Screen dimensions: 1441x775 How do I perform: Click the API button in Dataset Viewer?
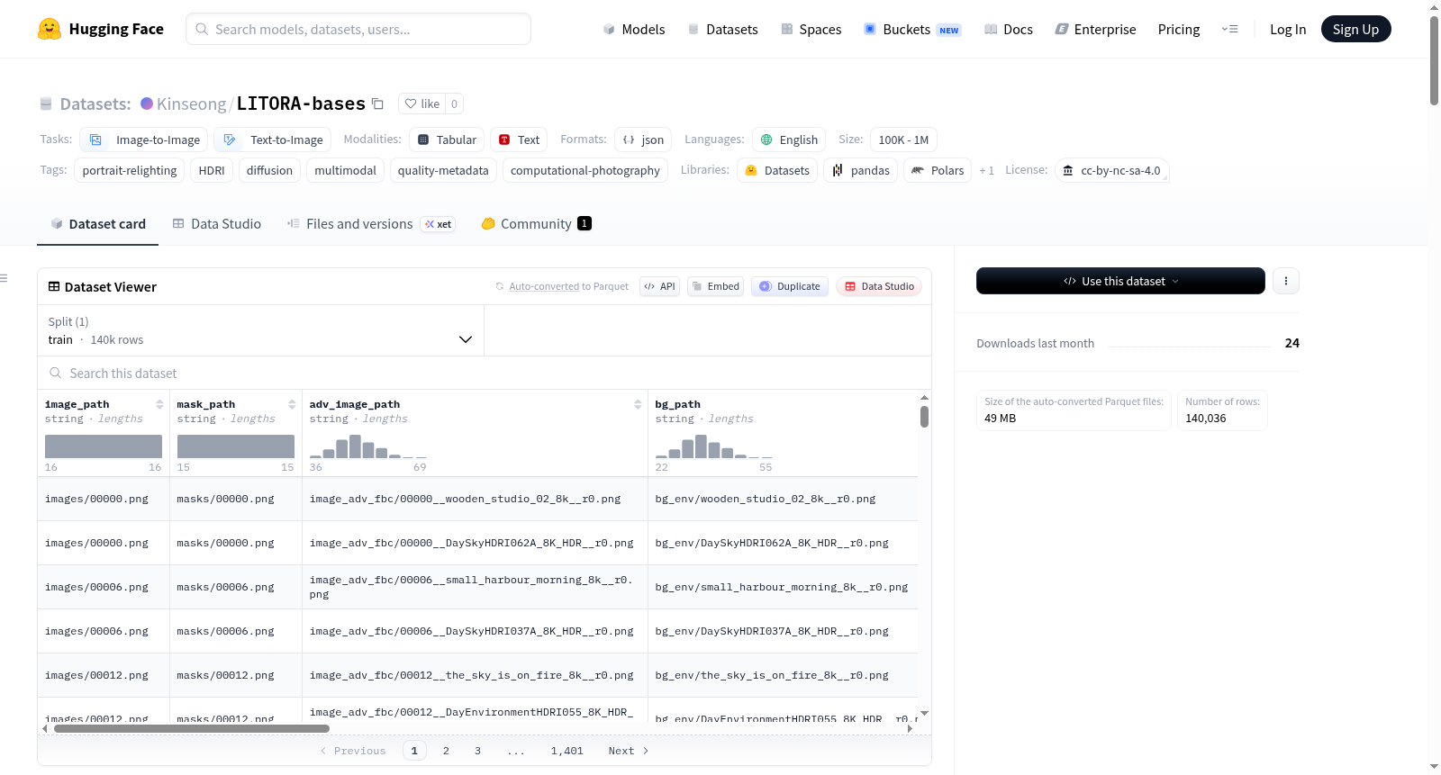pyautogui.click(x=659, y=286)
